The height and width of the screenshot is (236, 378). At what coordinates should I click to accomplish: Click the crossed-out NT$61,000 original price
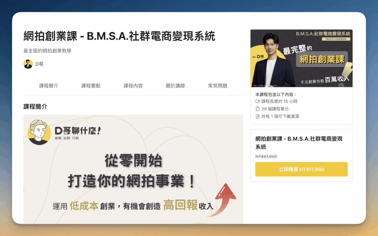pos(266,156)
